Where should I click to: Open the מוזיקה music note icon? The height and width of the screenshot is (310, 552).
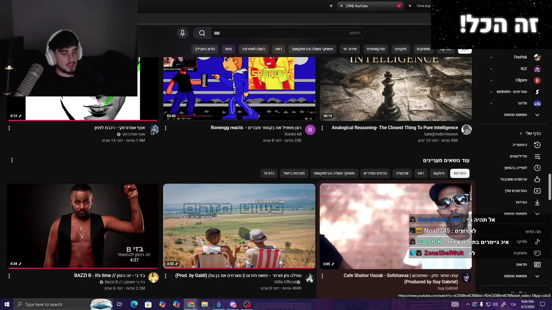coord(537,242)
